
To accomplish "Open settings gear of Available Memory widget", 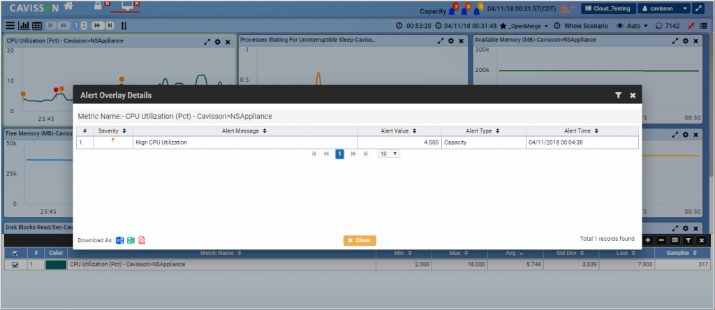I will pyautogui.click(x=686, y=41).
